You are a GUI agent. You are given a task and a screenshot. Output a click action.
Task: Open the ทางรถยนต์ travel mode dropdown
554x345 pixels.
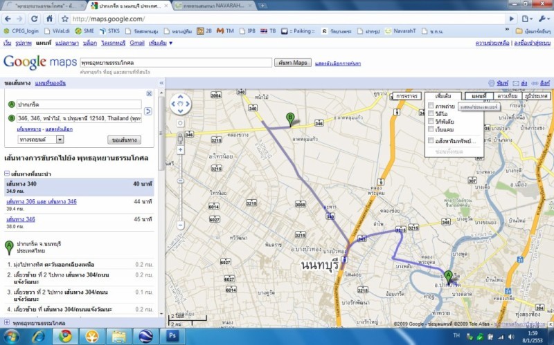pos(41,140)
